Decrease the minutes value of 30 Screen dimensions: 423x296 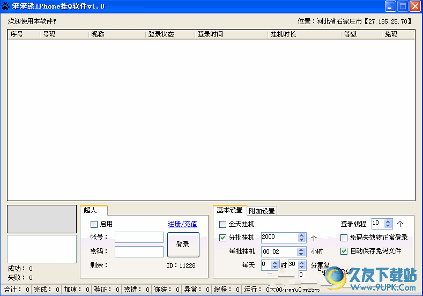(x=302, y=267)
